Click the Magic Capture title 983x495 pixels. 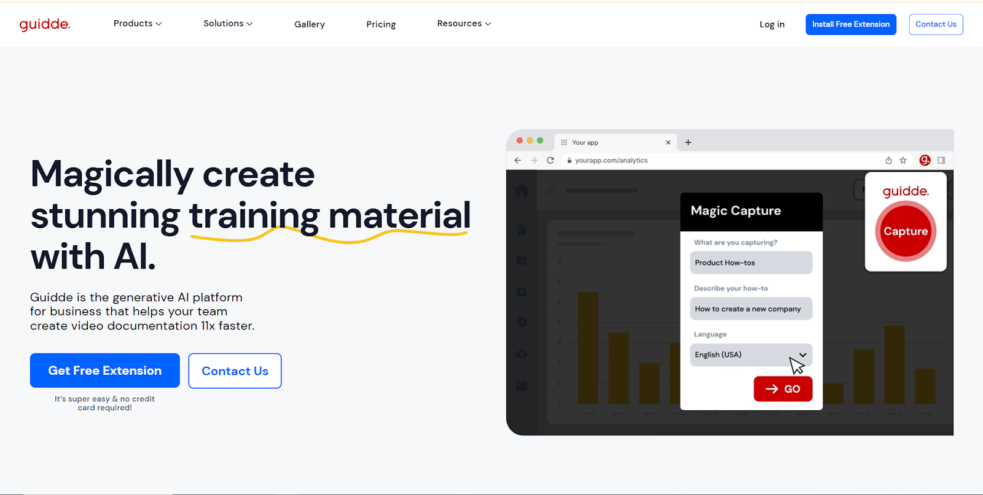[x=736, y=211]
